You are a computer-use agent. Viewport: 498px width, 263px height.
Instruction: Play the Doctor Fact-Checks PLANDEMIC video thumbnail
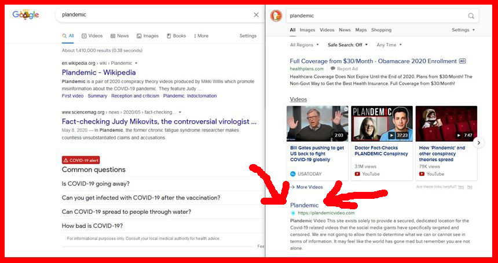click(x=382, y=124)
